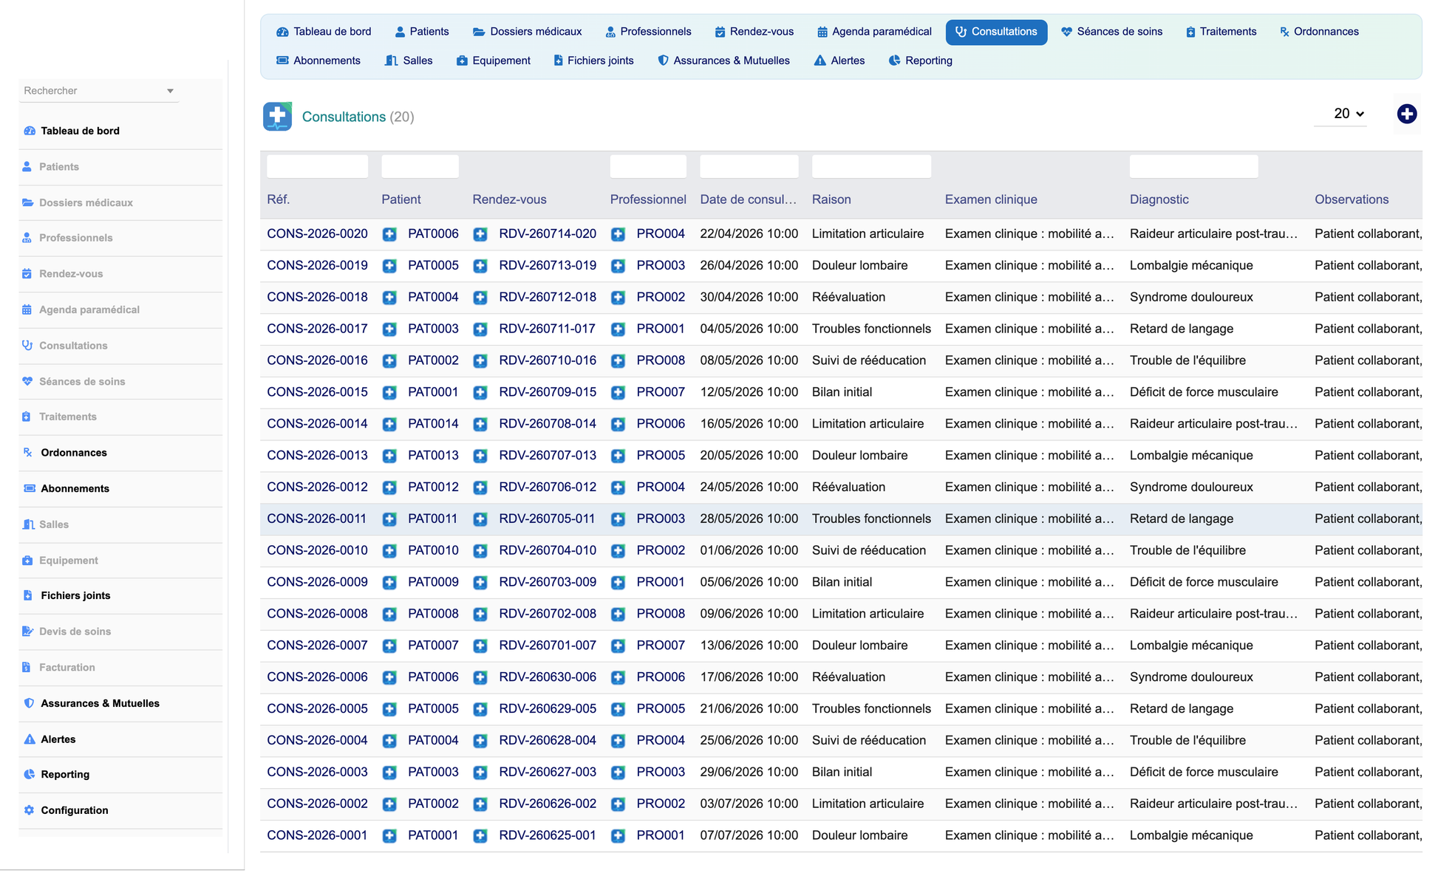Click the appointment icon beside RDV-260625-001
The height and width of the screenshot is (890, 1438).
tap(480, 836)
